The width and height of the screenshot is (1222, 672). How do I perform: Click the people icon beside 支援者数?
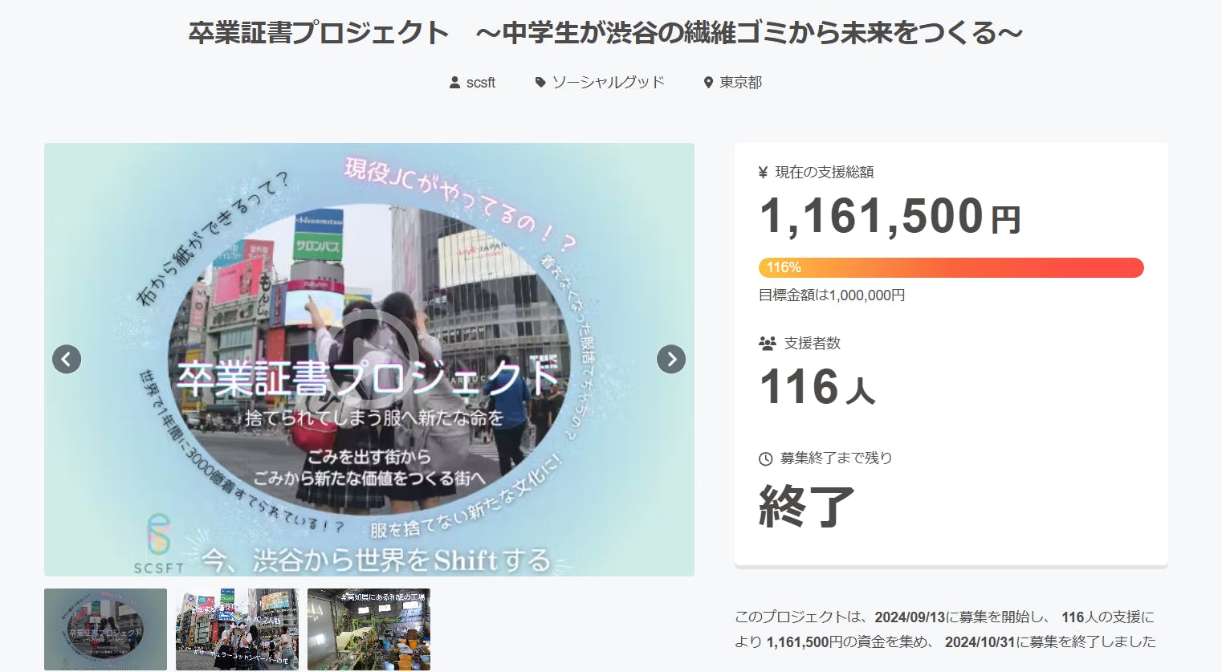coord(767,344)
